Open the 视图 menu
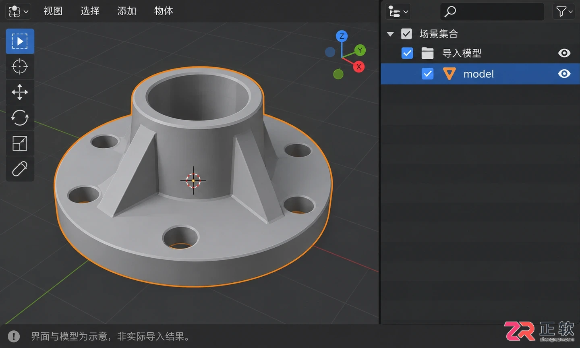Image resolution: width=580 pixels, height=348 pixels. click(x=53, y=11)
